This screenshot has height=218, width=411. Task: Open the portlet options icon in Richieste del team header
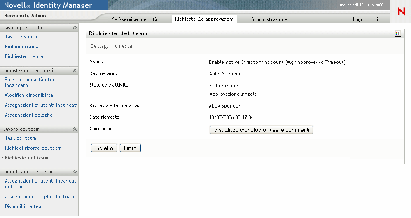tap(398, 33)
